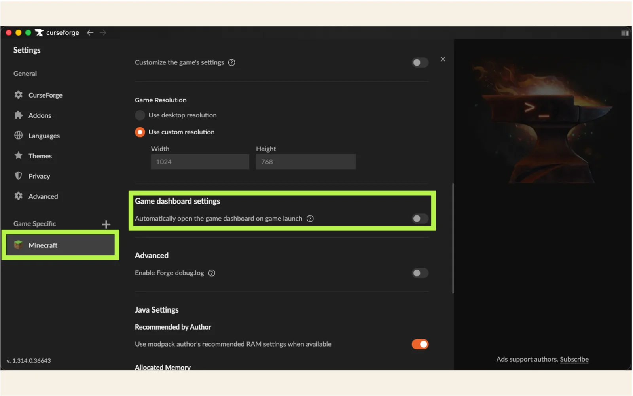Image resolution: width=633 pixels, height=396 pixels.
Task: Open help for auto-open game dashboard option
Action: 310,219
